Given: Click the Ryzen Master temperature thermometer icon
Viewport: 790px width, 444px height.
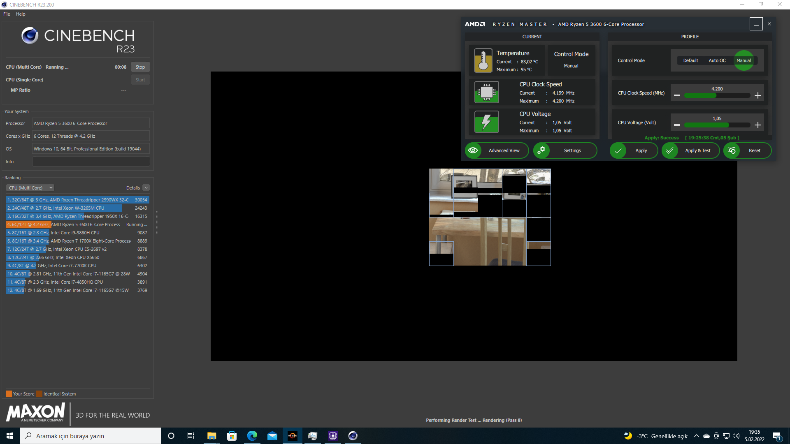Looking at the screenshot, I should click(x=483, y=60).
